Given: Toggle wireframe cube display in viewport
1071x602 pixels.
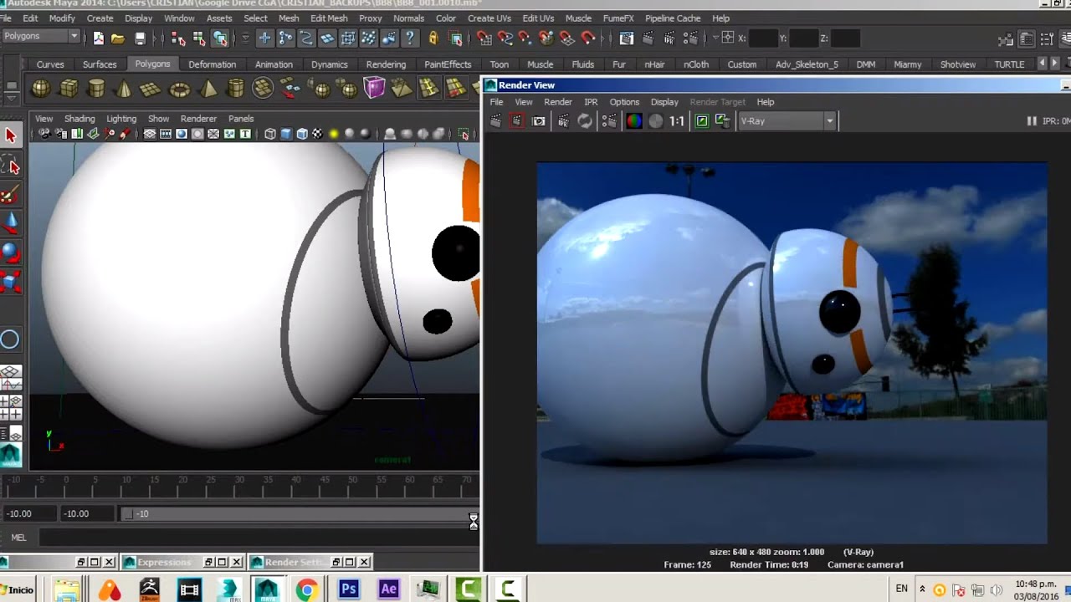Looking at the screenshot, I should [x=270, y=134].
